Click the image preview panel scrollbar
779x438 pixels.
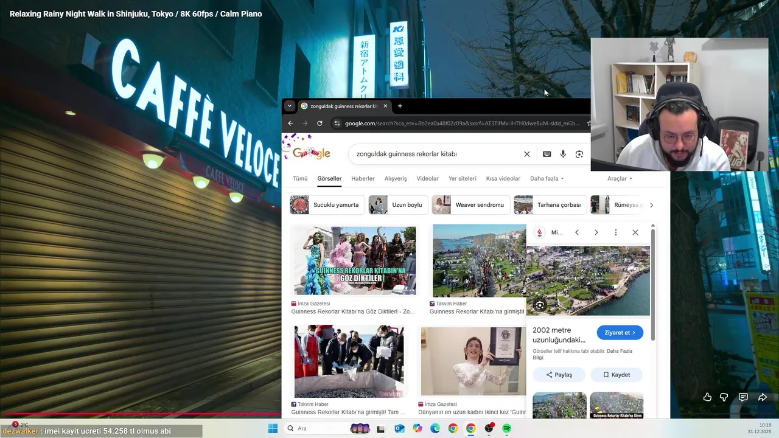653,286
